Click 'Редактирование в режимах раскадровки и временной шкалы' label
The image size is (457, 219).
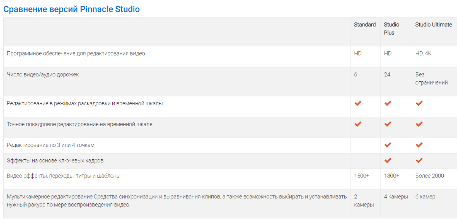coord(85,103)
